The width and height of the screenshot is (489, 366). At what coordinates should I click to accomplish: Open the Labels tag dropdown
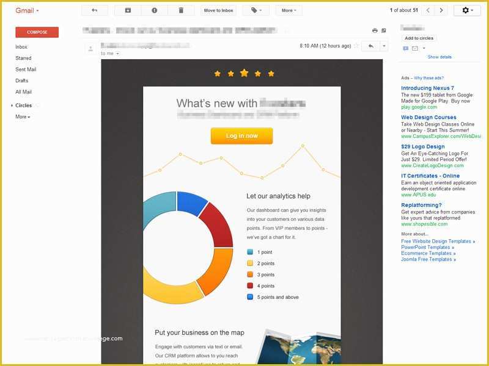256,10
